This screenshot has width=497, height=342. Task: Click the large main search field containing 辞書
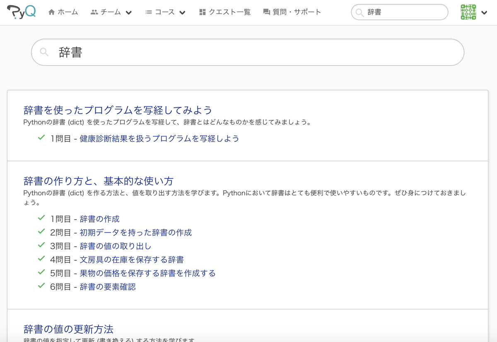click(x=248, y=52)
